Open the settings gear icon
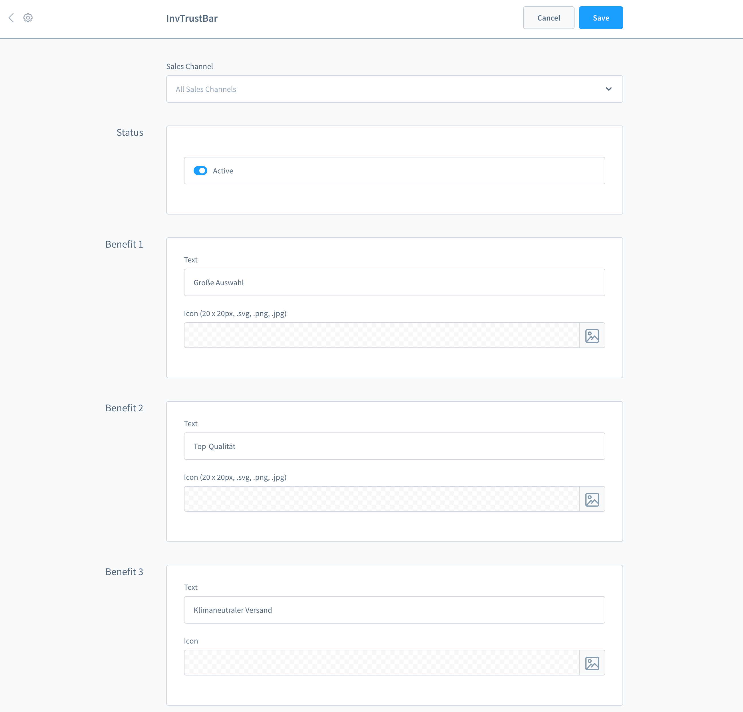Viewport: 743px width, 712px height. [28, 18]
